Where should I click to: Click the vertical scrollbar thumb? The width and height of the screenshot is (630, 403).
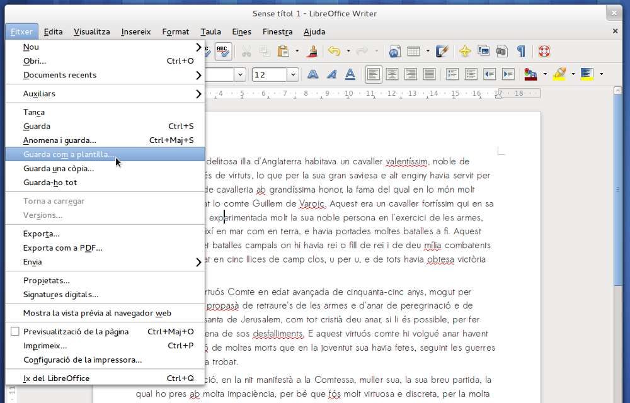pyautogui.click(x=618, y=190)
